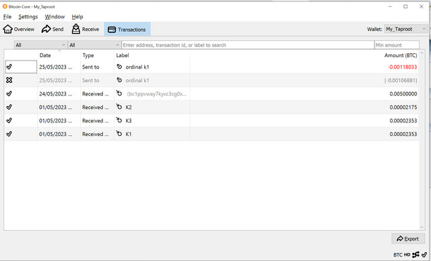Select the K1 label cell
Screen dimensions: 431x261
point(152,134)
